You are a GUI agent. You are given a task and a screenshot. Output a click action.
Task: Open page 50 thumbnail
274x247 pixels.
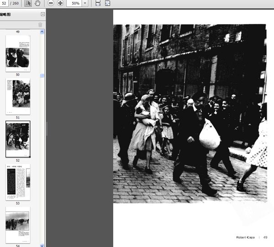coord(18,53)
